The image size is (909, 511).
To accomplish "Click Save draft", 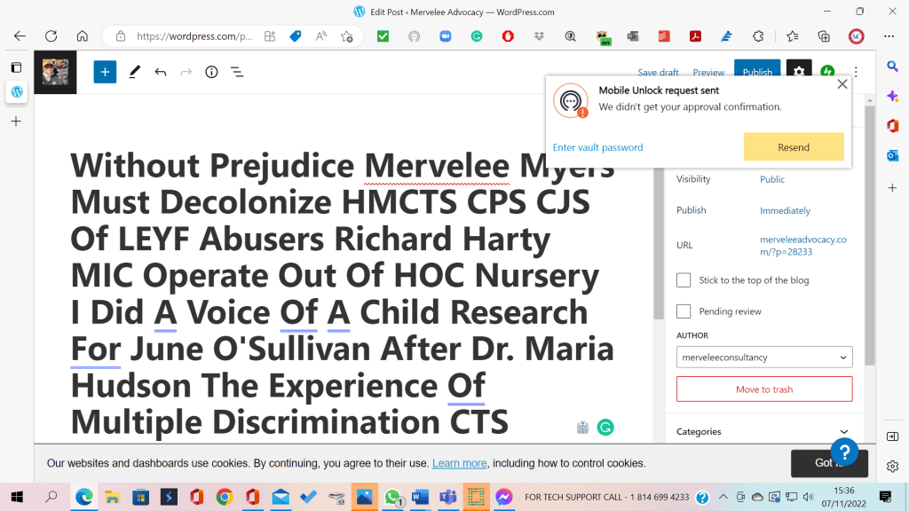I will click(658, 73).
